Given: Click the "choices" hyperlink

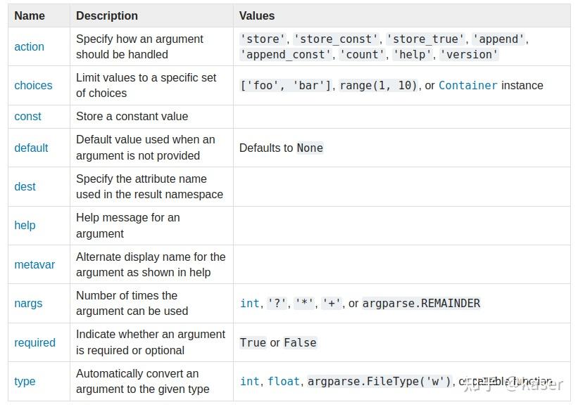Looking at the screenshot, I should click(x=33, y=85).
